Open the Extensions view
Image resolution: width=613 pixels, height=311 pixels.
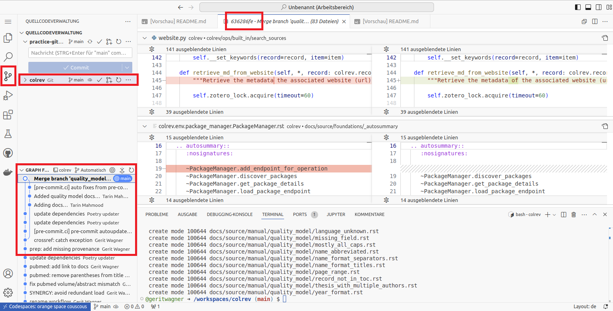point(8,115)
